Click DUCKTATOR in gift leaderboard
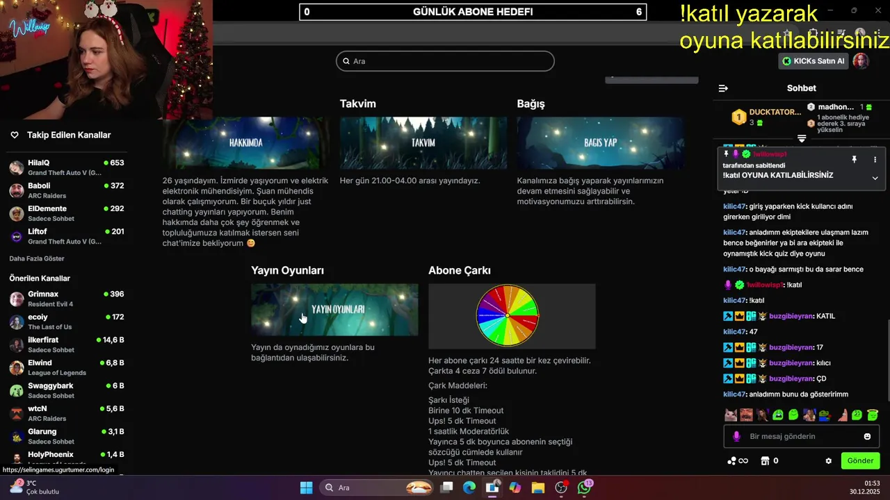 click(775, 112)
